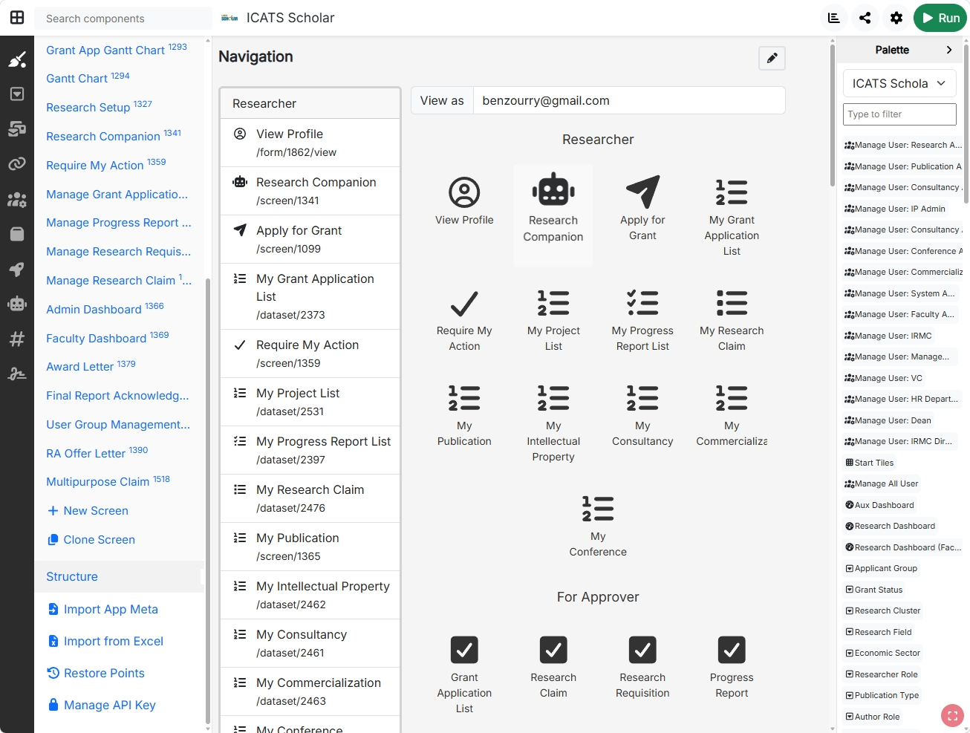Expand the ICATS Scholar palette dropdown
The height and width of the screenshot is (733, 970).
point(899,83)
